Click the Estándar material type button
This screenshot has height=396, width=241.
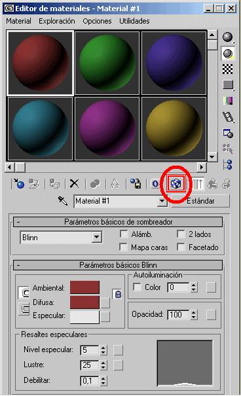click(200, 201)
